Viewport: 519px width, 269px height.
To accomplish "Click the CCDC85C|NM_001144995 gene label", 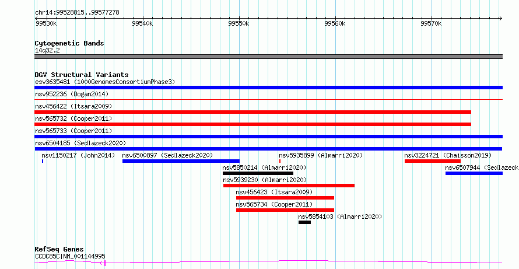I will (70, 256).
